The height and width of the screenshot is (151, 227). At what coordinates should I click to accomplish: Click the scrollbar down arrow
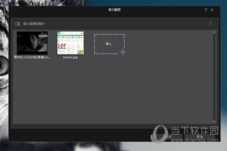pos(214,122)
